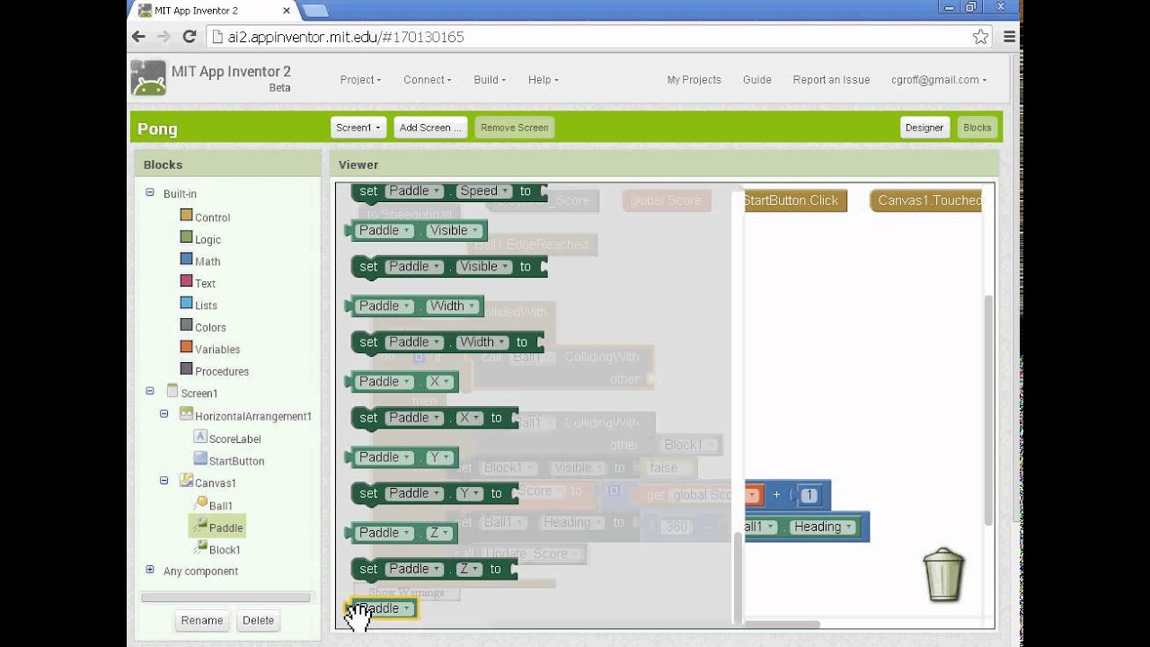Collapse the Canvas1 tree node
1150x647 pixels.
(164, 481)
